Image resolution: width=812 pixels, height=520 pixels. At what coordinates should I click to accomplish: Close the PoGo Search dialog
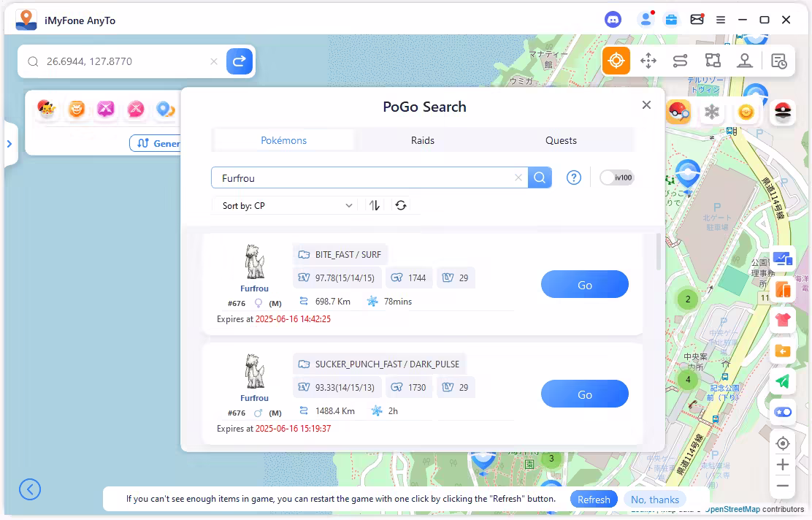(646, 105)
